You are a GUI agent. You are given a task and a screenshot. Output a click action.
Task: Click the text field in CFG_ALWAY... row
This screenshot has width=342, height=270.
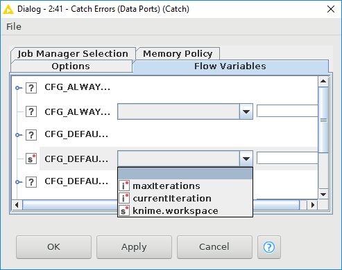(x=287, y=111)
